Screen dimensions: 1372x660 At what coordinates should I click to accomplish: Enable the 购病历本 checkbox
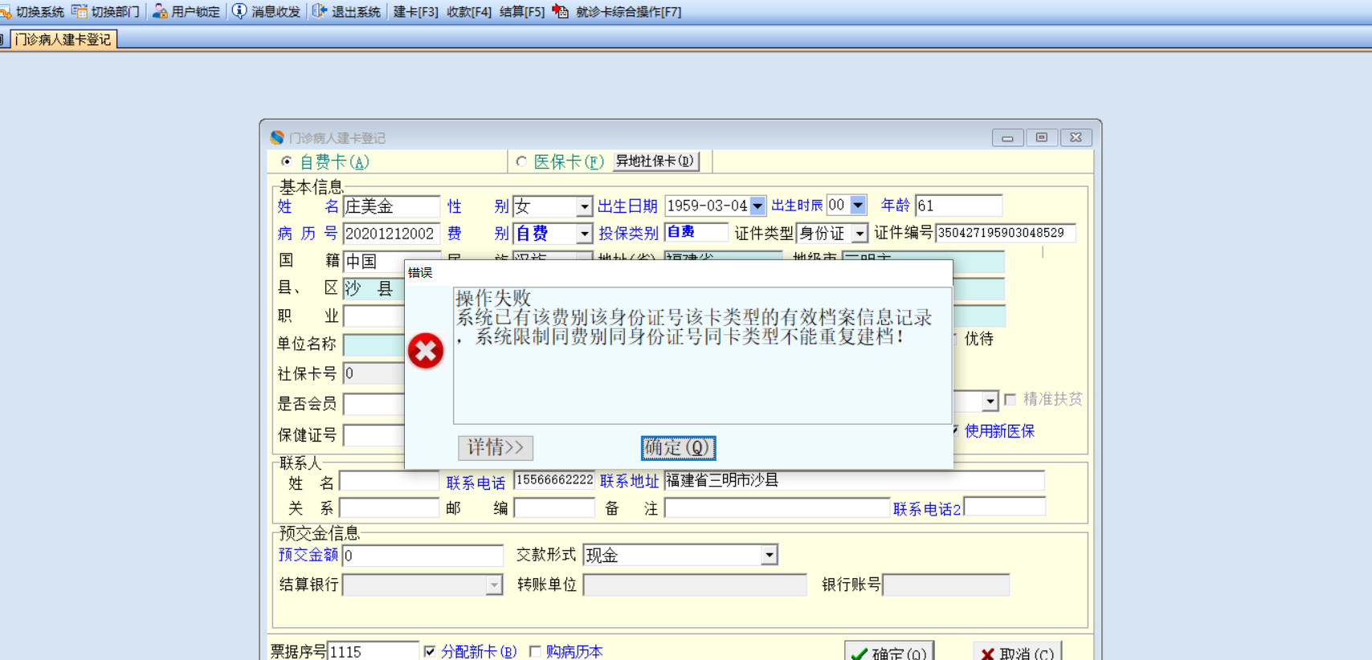click(535, 651)
